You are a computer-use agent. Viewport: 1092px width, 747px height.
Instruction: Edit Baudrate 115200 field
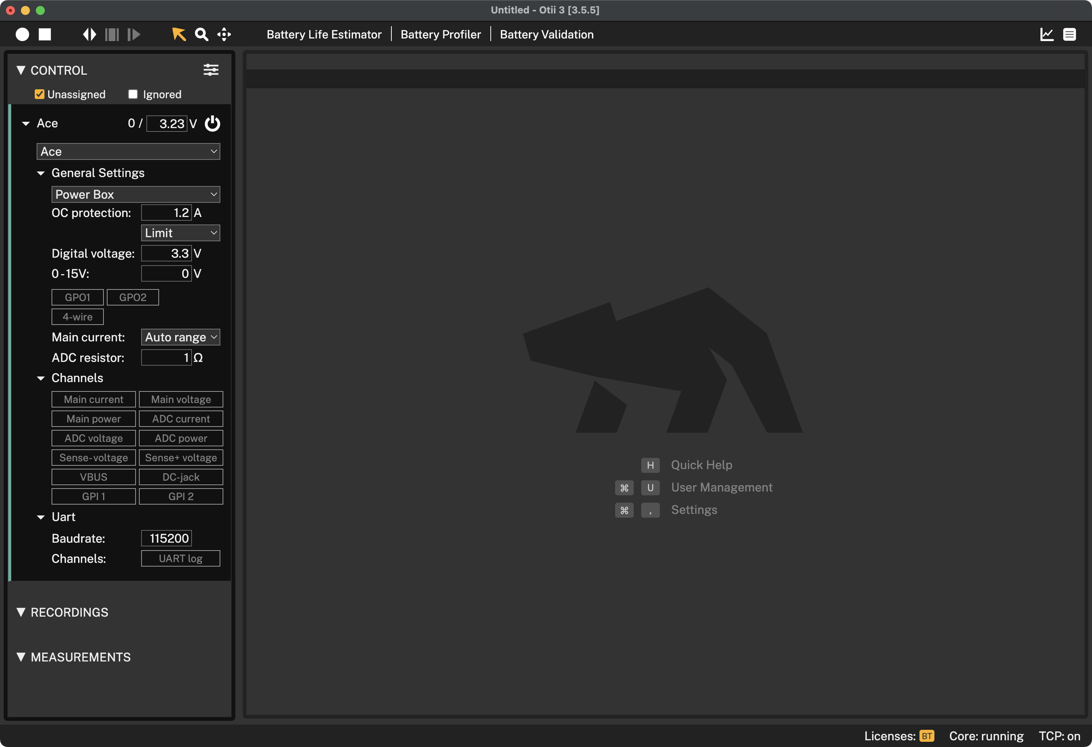tap(166, 539)
